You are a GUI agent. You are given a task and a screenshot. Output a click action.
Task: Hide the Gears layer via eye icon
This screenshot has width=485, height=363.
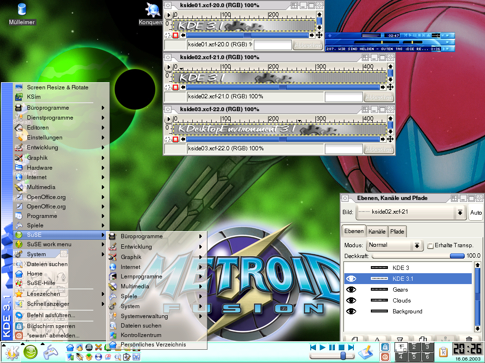point(351,290)
